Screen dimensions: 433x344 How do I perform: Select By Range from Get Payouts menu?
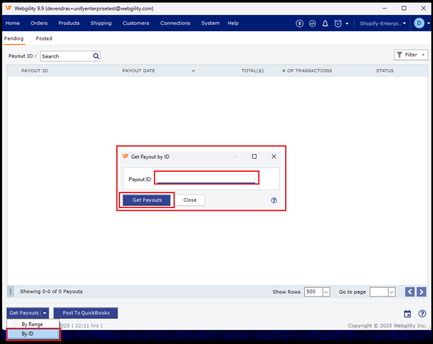(x=32, y=324)
